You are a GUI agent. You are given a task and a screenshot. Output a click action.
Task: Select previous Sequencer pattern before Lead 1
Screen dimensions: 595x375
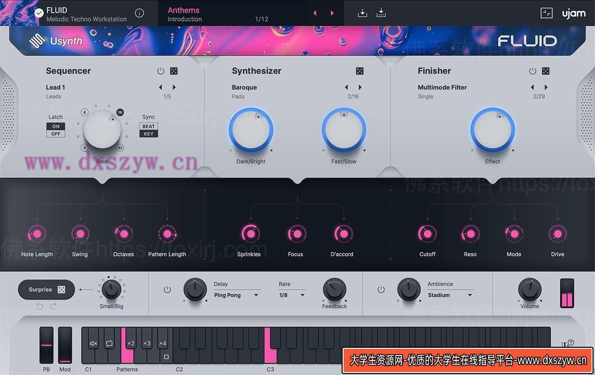160,88
